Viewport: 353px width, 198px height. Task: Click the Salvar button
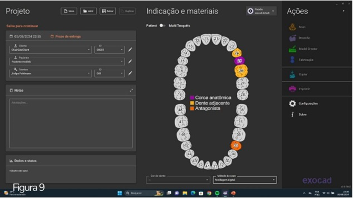pyautogui.click(x=108, y=11)
